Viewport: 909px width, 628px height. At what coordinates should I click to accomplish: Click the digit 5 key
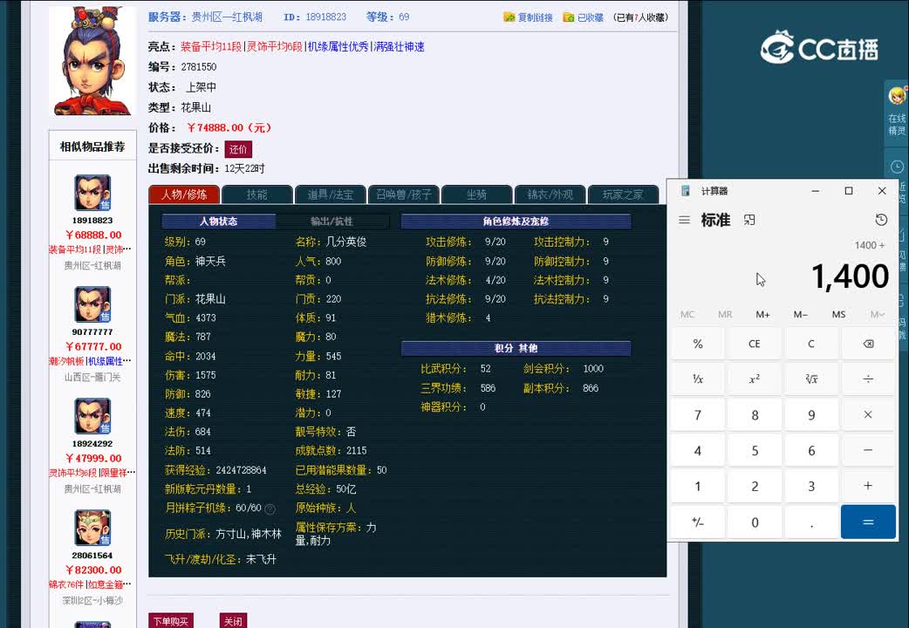pos(755,451)
